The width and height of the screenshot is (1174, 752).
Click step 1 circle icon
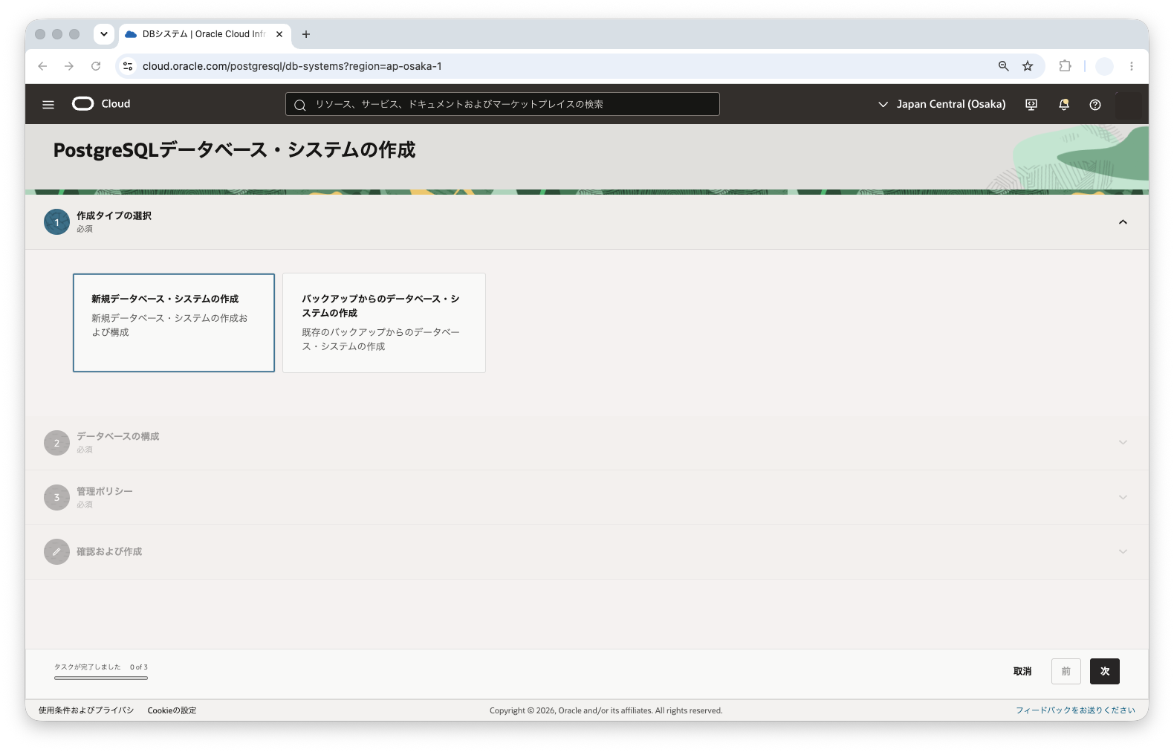56,222
